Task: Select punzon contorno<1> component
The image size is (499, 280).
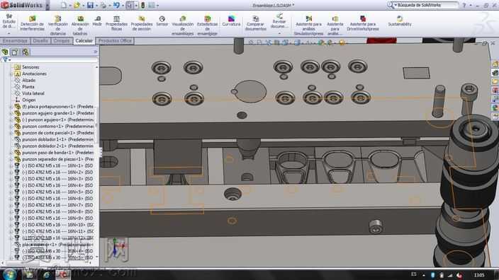Action: [x=57, y=127]
